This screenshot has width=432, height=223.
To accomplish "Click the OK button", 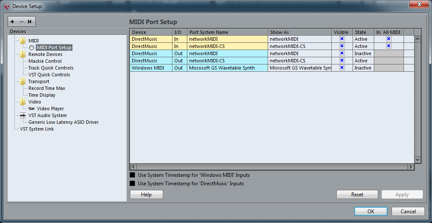I will [x=371, y=212].
